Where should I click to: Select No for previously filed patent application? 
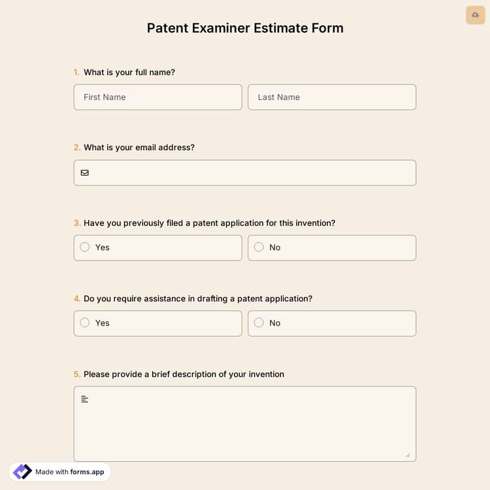(259, 247)
